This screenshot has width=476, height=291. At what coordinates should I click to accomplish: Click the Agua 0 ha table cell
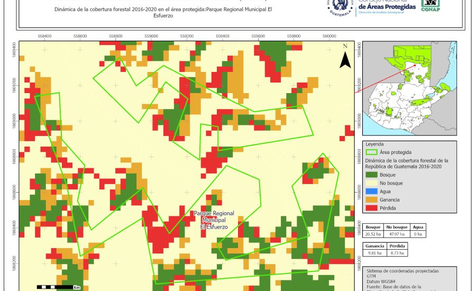418,234
